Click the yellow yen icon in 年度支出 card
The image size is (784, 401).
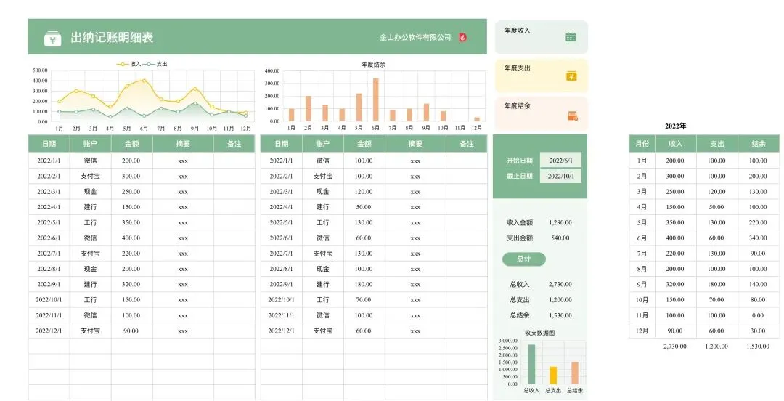(571, 76)
